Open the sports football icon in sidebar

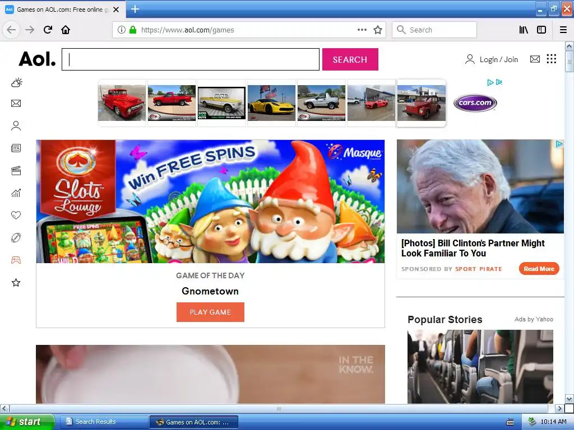pyautogui.click(x=16, y=237)
